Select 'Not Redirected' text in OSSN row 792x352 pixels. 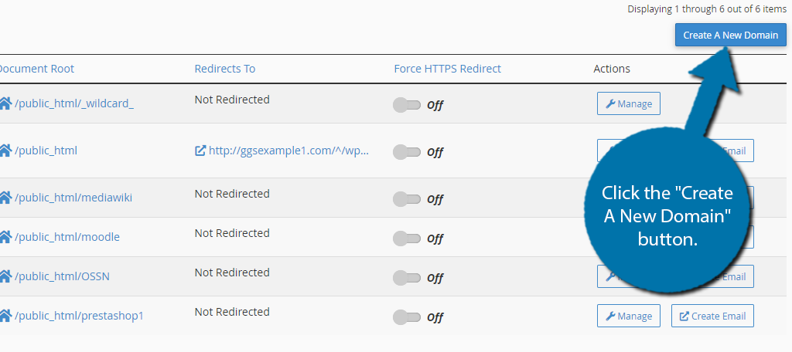(x=232, y=272)
